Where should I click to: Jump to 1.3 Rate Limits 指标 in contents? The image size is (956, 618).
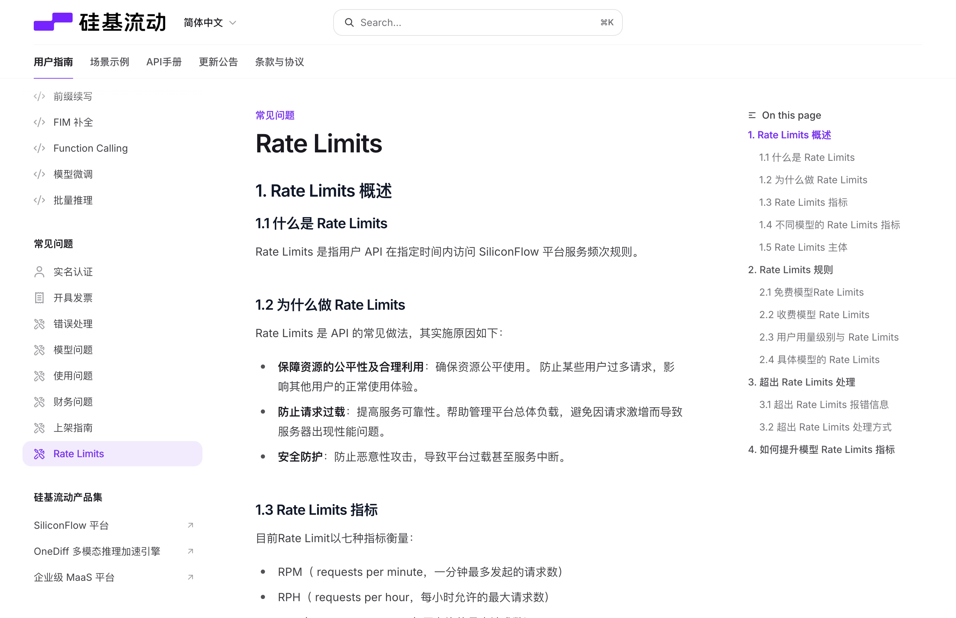(803, 202)
